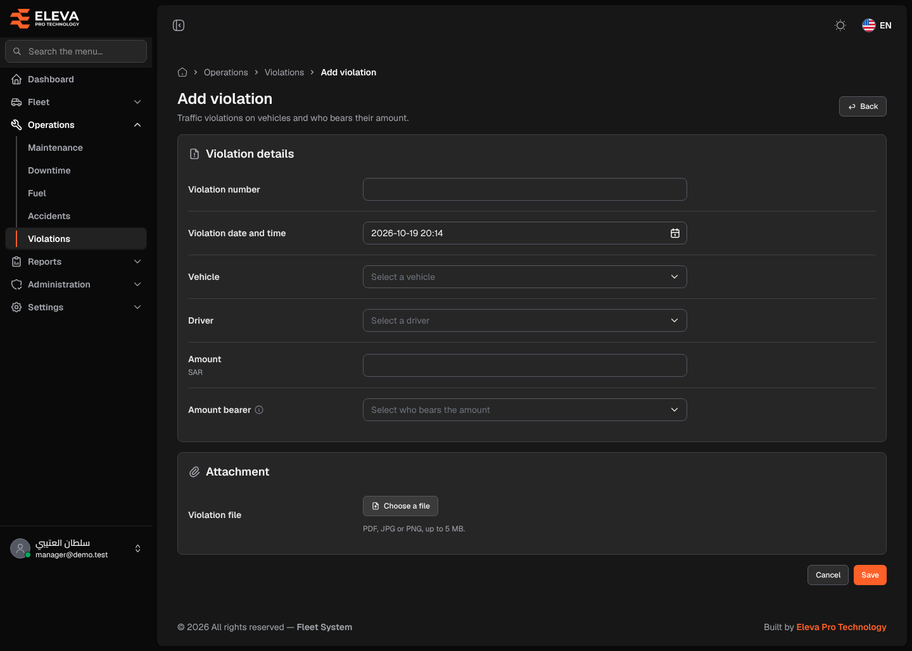Click the info icon next to Amount bearer

point(259,410)
